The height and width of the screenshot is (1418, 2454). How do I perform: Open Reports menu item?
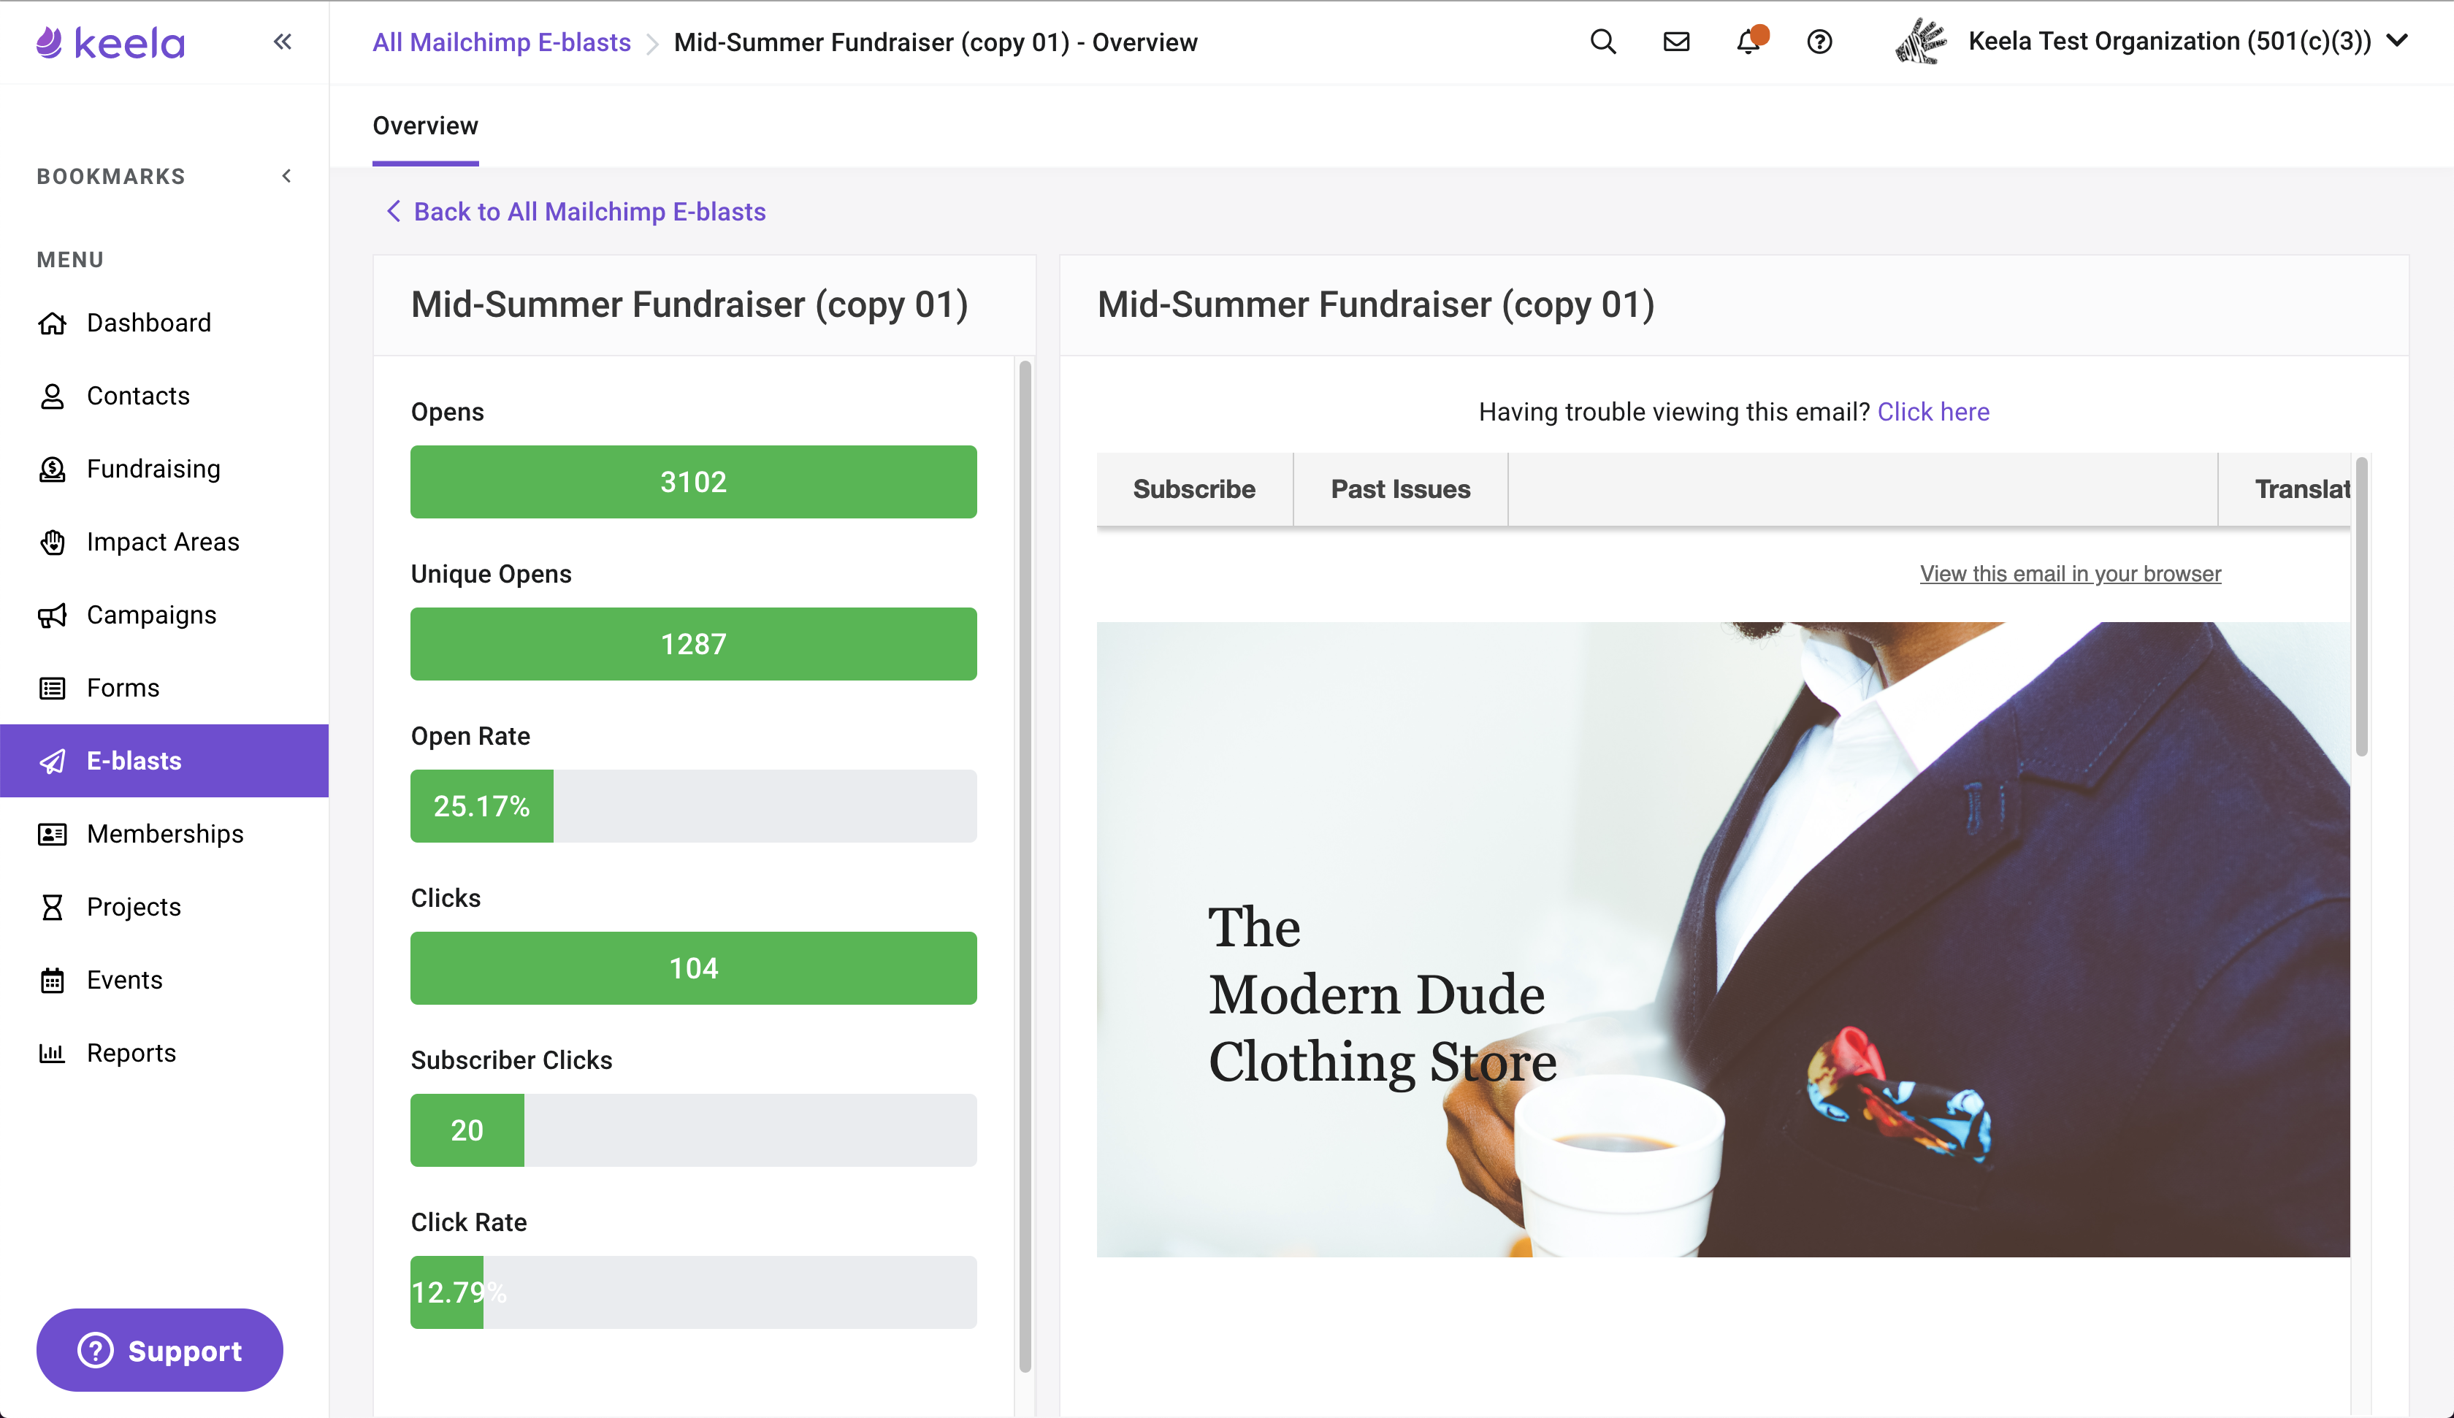(x=164, y=1054)
